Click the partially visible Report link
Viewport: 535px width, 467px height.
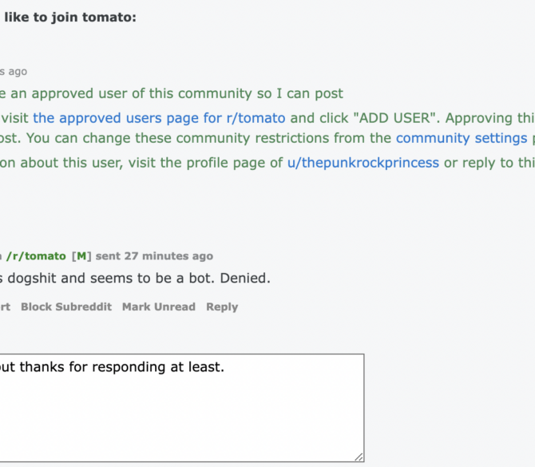click(x=5, y=307)
